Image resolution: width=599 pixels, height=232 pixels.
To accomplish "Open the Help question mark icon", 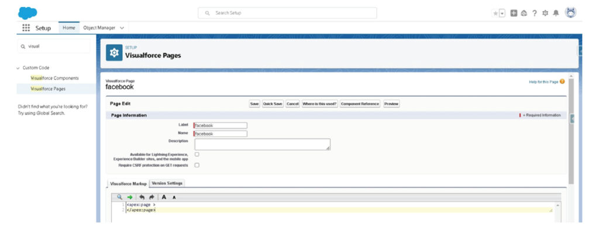I will click(535, 13).
